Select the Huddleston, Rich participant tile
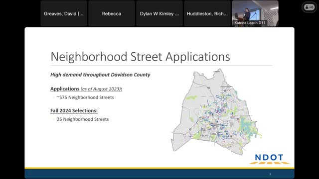Viewport: 319px width, 179px height. tap(207, 13)
